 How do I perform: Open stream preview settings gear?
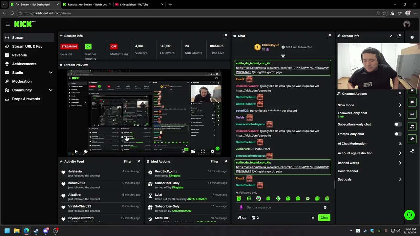(x=212, y=151)
